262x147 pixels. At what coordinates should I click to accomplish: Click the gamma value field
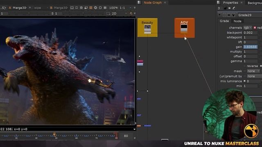pos(250,61)
